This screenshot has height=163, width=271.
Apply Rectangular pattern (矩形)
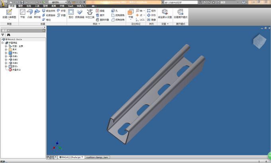(x=151, y=11)
